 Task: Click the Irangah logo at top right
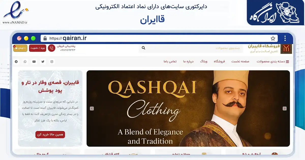click(x=276, y=13)
